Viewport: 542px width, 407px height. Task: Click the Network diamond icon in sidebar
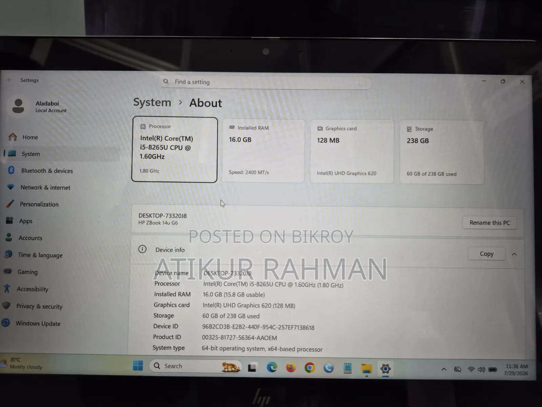11,187
